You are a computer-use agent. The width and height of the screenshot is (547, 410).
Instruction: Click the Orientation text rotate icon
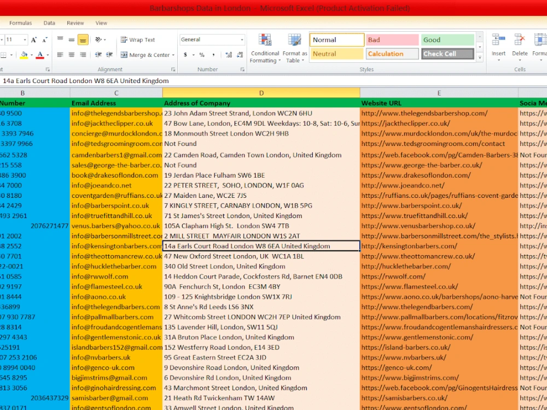(x=98, y=40)
